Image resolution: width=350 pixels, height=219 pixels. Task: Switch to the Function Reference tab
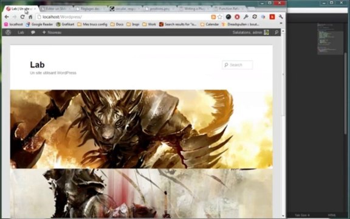pyautogui.click(x=229, y=9)
